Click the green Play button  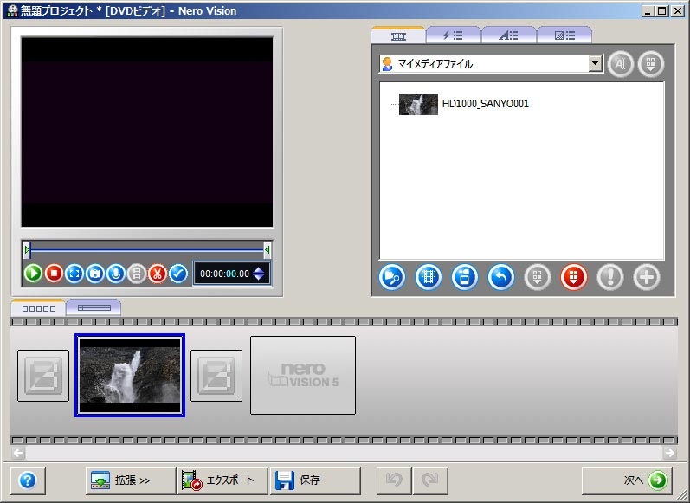[33, 274]
